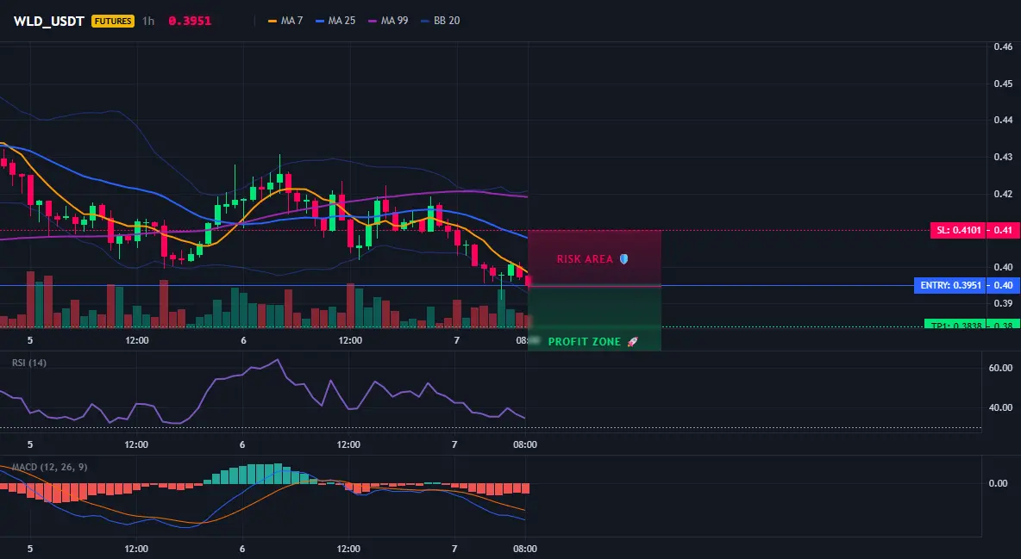Click the 0.42 price axis label
The width and height of the screenshot is (1021, 559).
tap(1004, 194)
